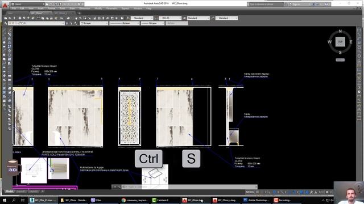This screenshot has width=364, height=204.
Task: Open the Window menu
Action: point(138,8)
